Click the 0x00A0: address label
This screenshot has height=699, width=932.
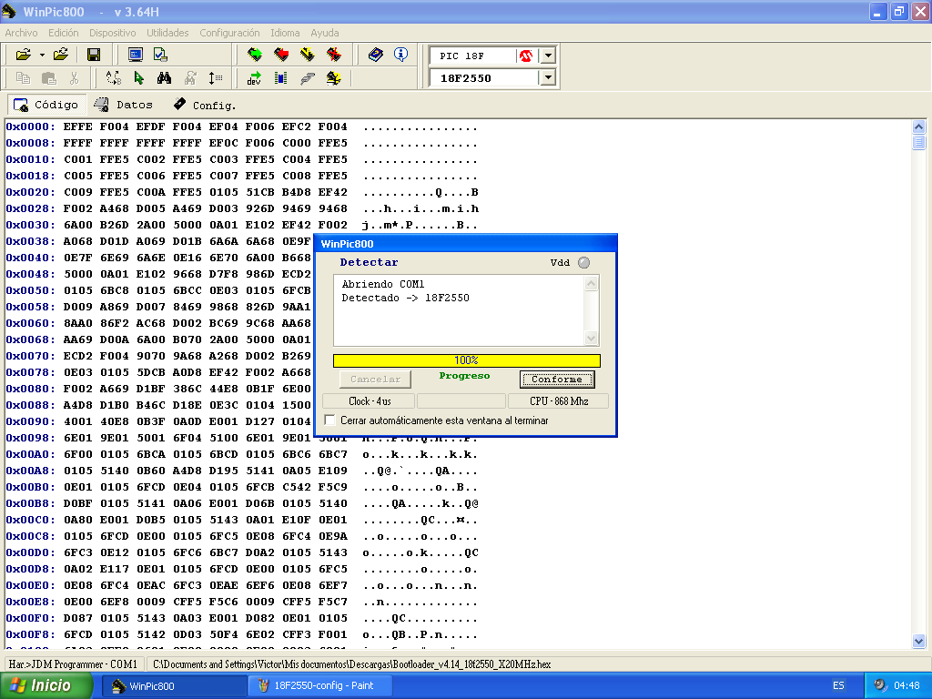30,454
